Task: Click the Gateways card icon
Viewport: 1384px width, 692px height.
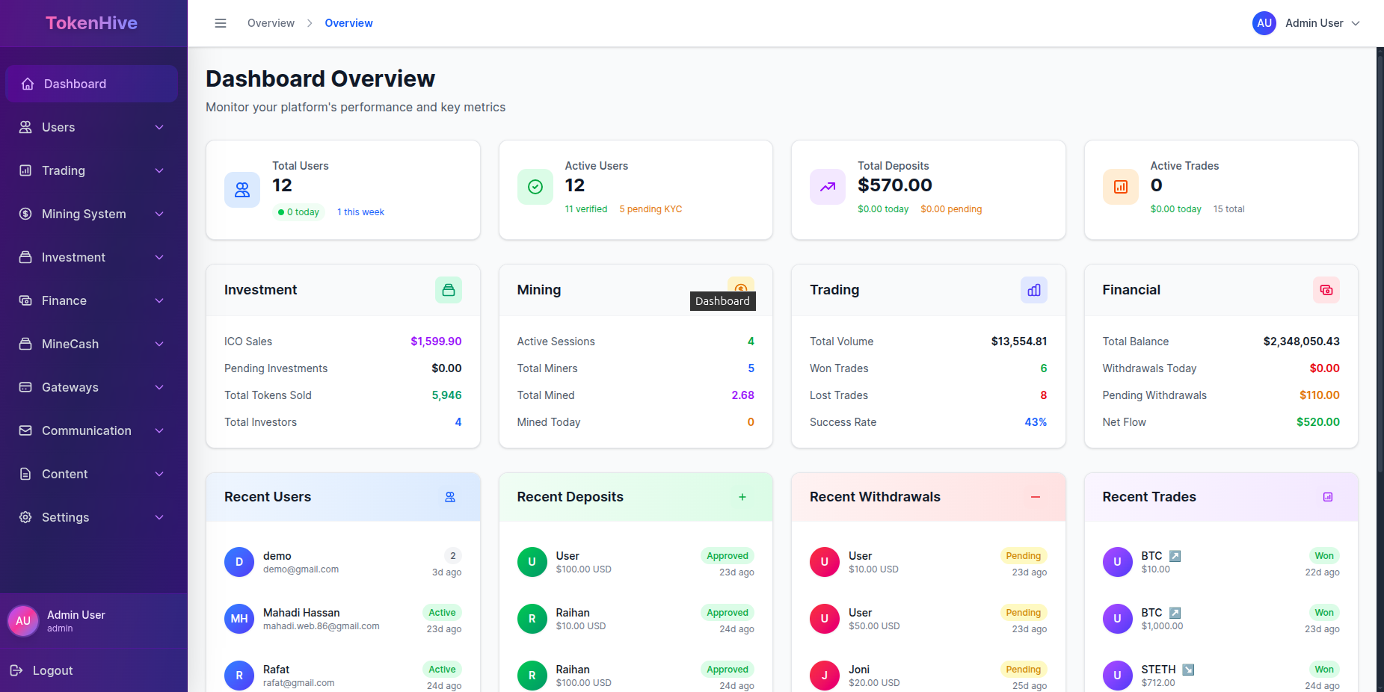Action: pos(25,387)
